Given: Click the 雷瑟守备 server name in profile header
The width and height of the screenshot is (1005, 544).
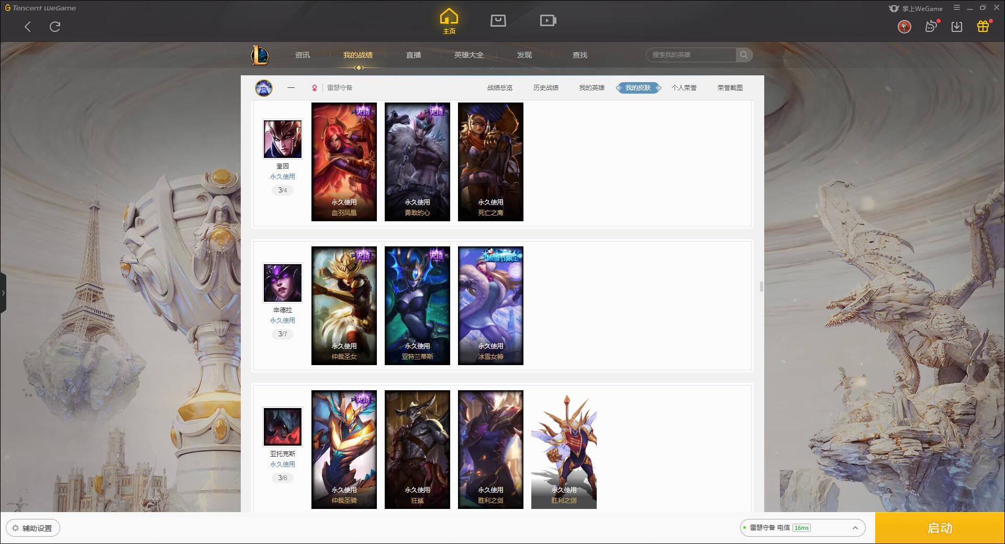Looking at the screenshot, I should point(340,88).
